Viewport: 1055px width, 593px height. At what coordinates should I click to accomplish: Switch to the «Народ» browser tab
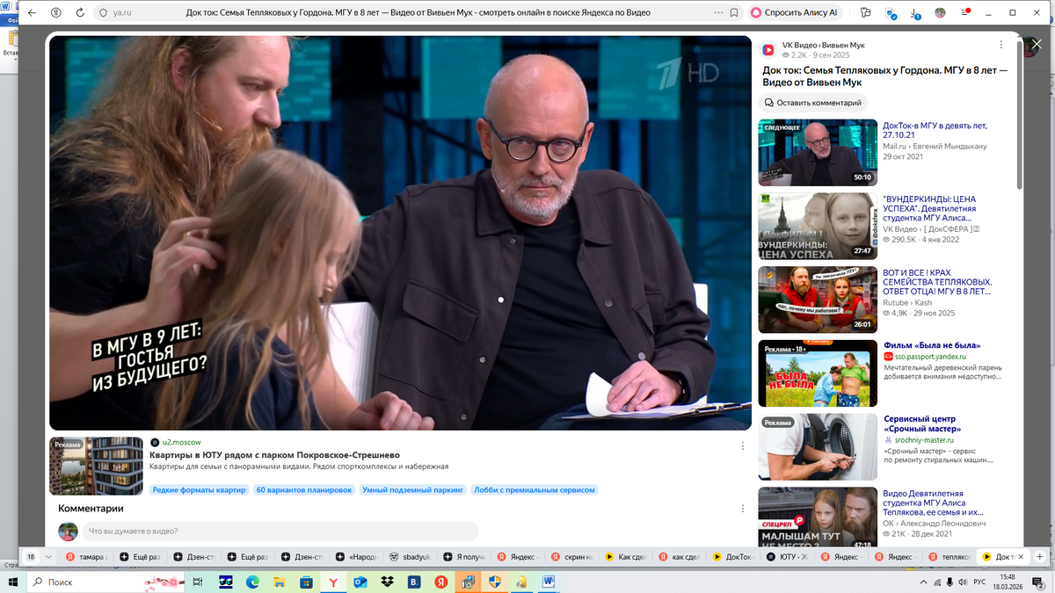(x=358, y=557)
